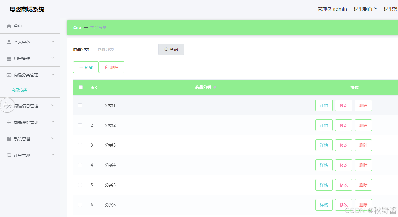The image size is (398, 217).
Task: Expand the 商品信息管理 menu chevron
Action: tap(53, 106)
